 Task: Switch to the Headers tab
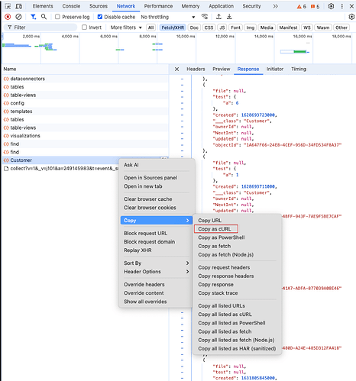click(196, 69)
